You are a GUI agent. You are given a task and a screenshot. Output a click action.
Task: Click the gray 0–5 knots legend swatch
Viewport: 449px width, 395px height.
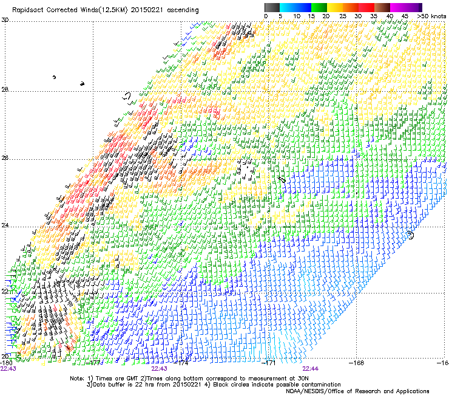point(272,7)
